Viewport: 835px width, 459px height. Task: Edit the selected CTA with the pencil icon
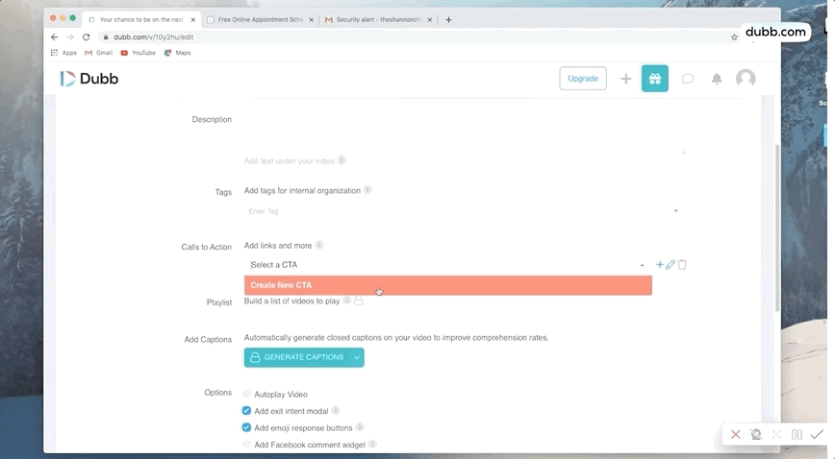(x=671, y=264)
